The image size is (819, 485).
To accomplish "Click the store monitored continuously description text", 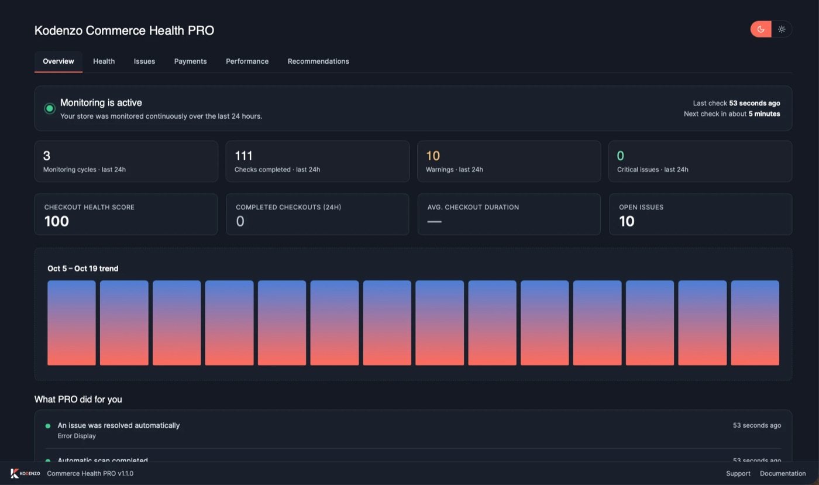I will (161, 116).
